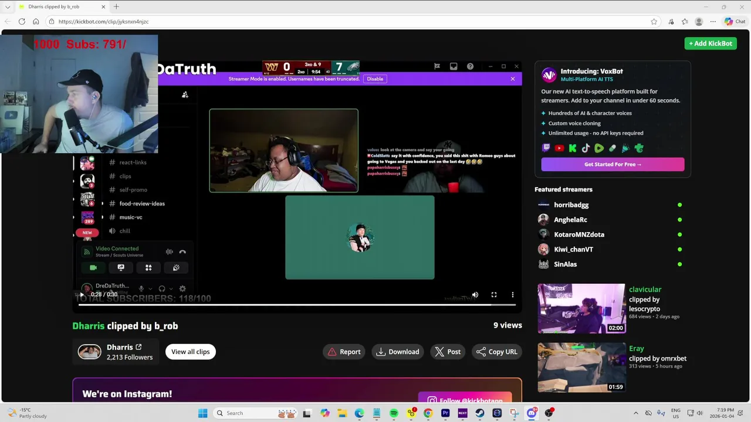This screenshot has width=751, height=422.
Task: Open Chrome from the taskbar
Action: [x=428, y=413]
